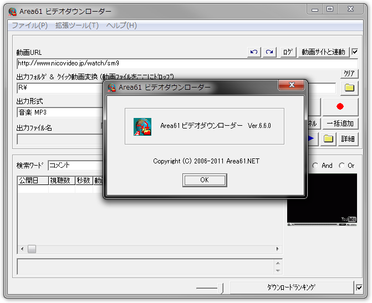Click the 動画URL input field
The image size is (372, 303).
(x=187, y=64)
